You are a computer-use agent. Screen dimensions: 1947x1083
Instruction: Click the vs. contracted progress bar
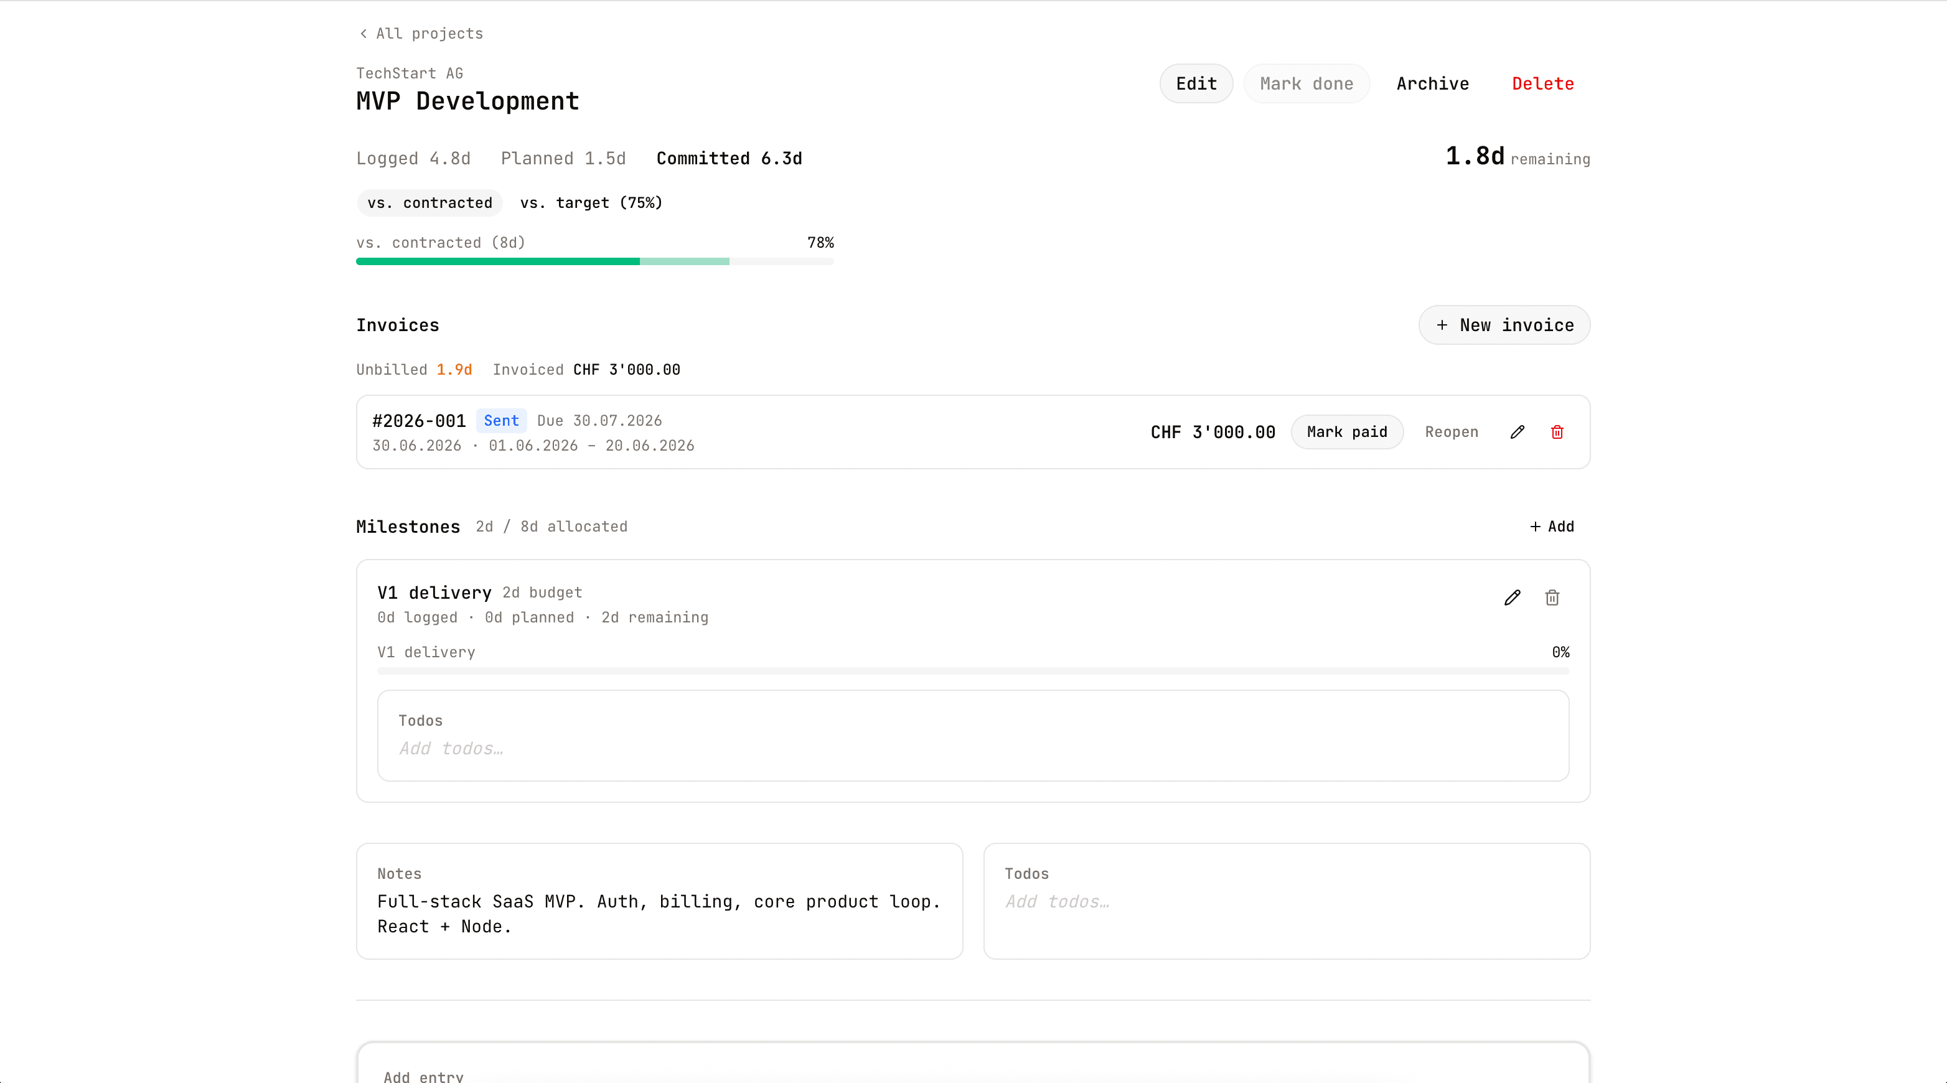click(x=595, y=261)
